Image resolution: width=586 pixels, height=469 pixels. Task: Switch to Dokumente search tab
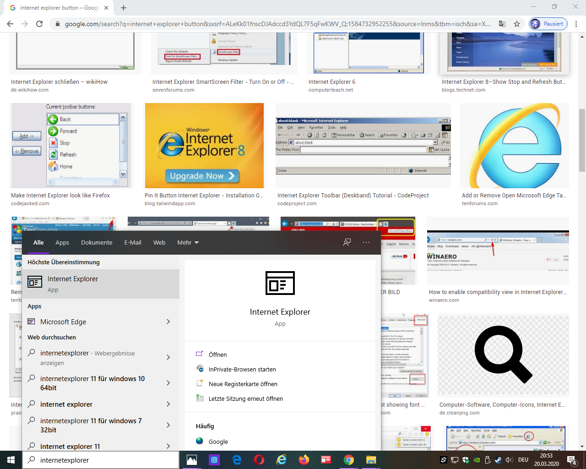[x=97, y=242]
